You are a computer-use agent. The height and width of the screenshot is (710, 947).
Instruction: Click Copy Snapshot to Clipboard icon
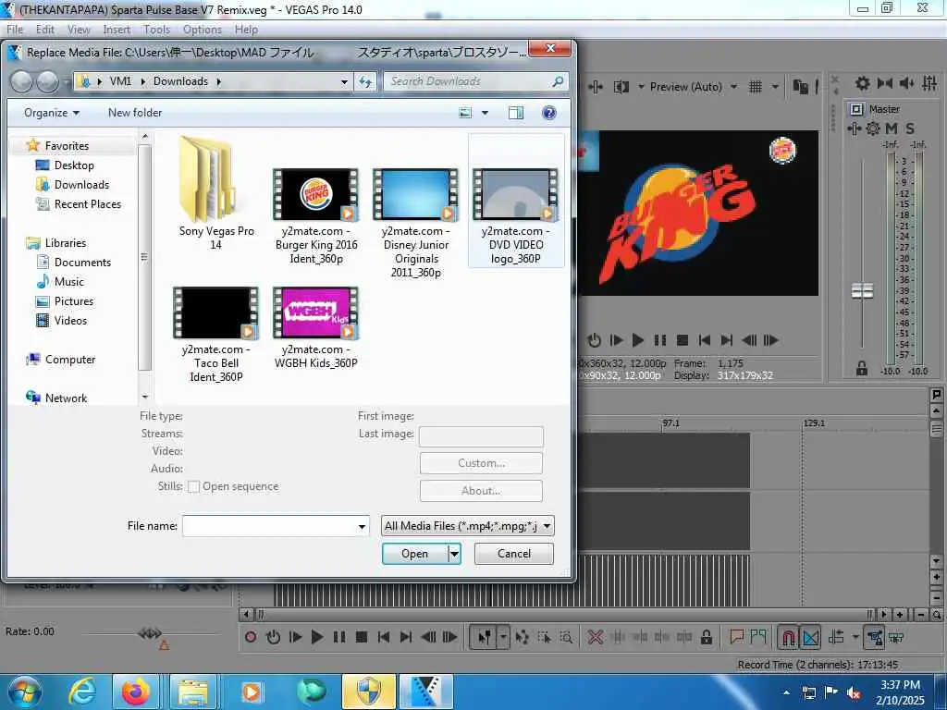pos(801,87)
